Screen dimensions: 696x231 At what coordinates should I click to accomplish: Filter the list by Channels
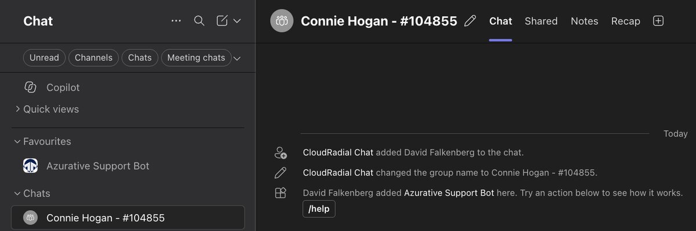[x=94, y=58]
